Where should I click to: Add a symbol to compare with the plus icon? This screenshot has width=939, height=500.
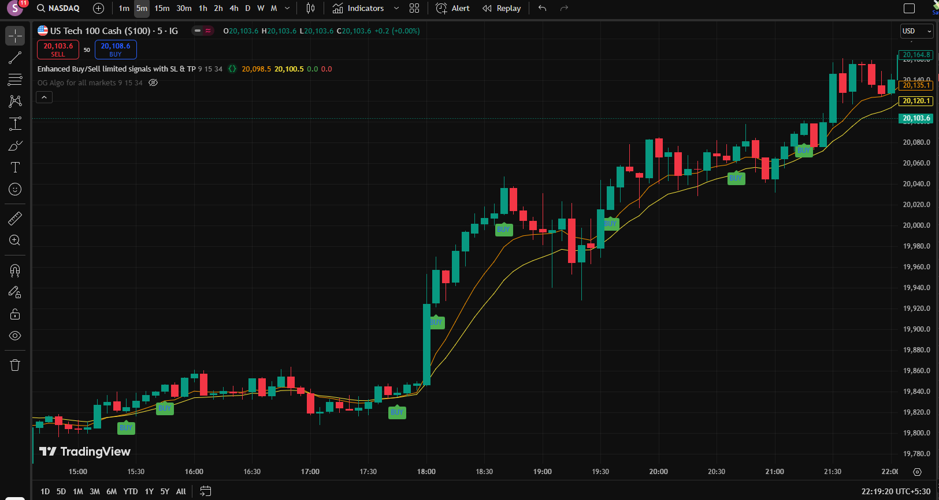click(x=99, y=8)
